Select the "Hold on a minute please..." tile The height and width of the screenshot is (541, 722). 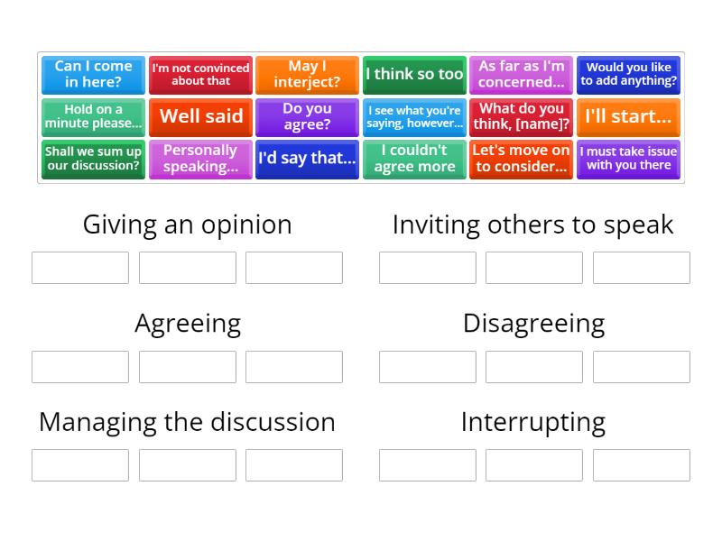pos(93,117)
